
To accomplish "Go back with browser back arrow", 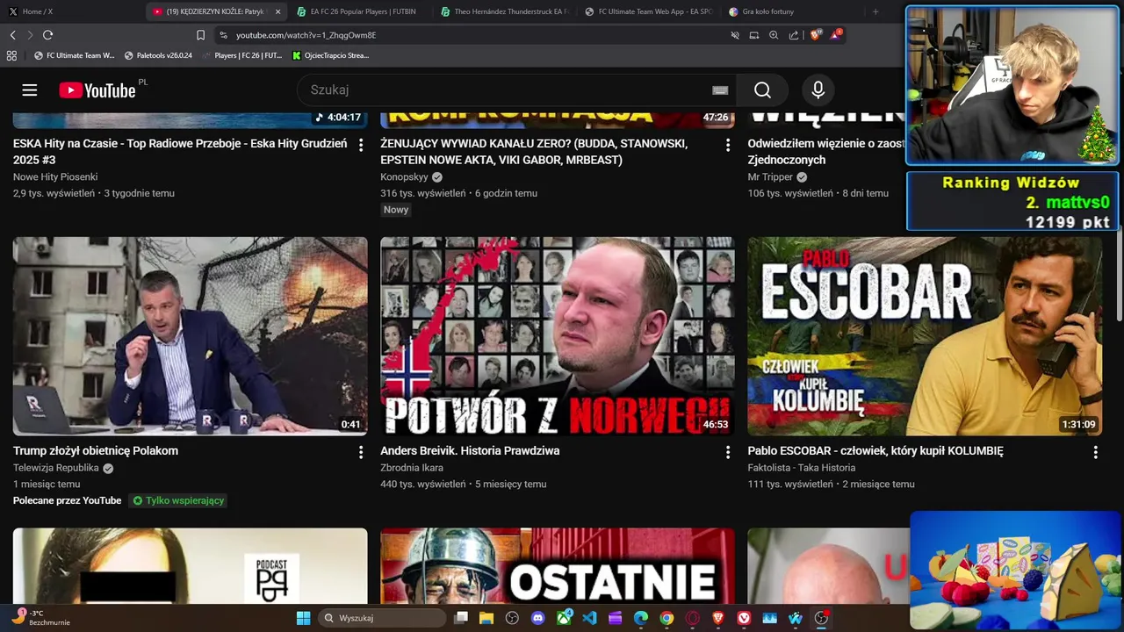I will (12, 35).
